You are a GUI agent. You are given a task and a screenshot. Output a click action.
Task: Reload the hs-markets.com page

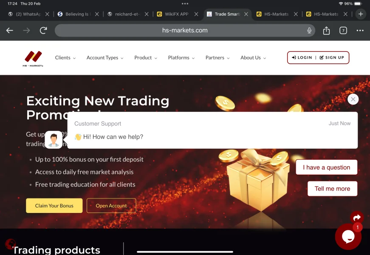tap(43, 31)
